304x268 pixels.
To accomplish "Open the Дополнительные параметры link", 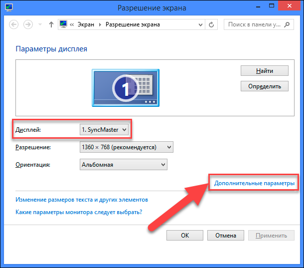I will coord(254,183).
